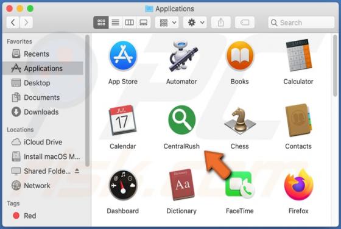The width and height of the screenshot is (341, 229).
Task: Switch to column view mode
Action: (129, 23)
